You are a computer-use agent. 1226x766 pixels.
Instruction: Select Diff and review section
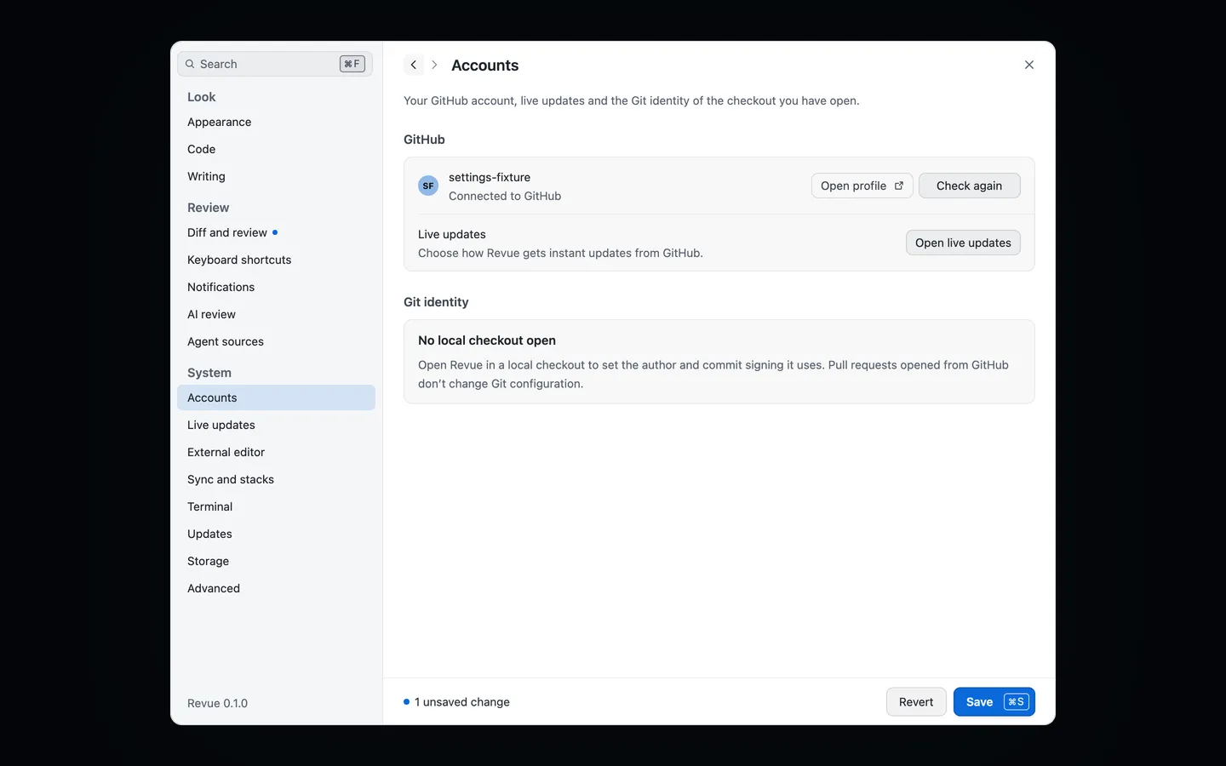[x=276, y=232]
